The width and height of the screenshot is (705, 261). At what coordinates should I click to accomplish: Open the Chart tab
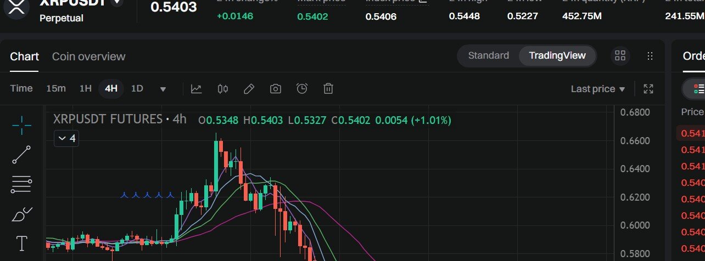point(24,56)
